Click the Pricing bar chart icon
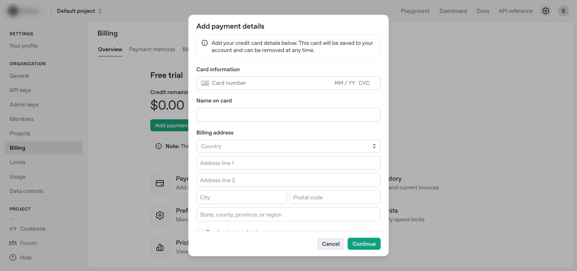Image resolution: width=577 pixels, height=271 pixels. pos(160,247)
